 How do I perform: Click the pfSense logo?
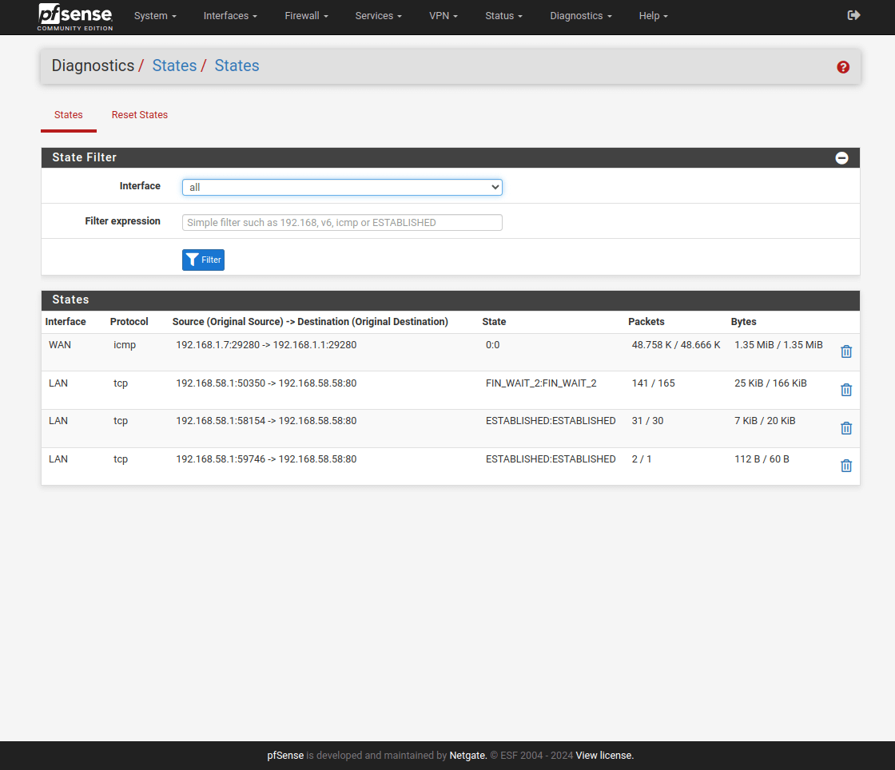point(75,17)
